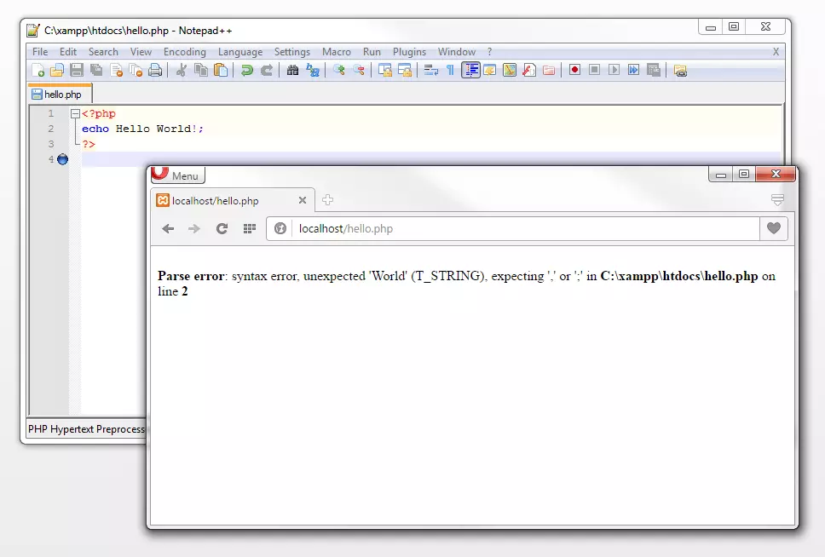Open a file with the Open folder icon
825x557 pixels.
coord(58,70)
